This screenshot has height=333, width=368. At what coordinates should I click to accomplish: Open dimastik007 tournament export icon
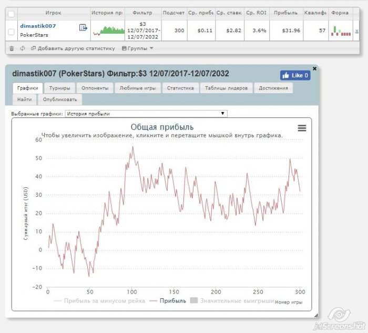point(83,28)
